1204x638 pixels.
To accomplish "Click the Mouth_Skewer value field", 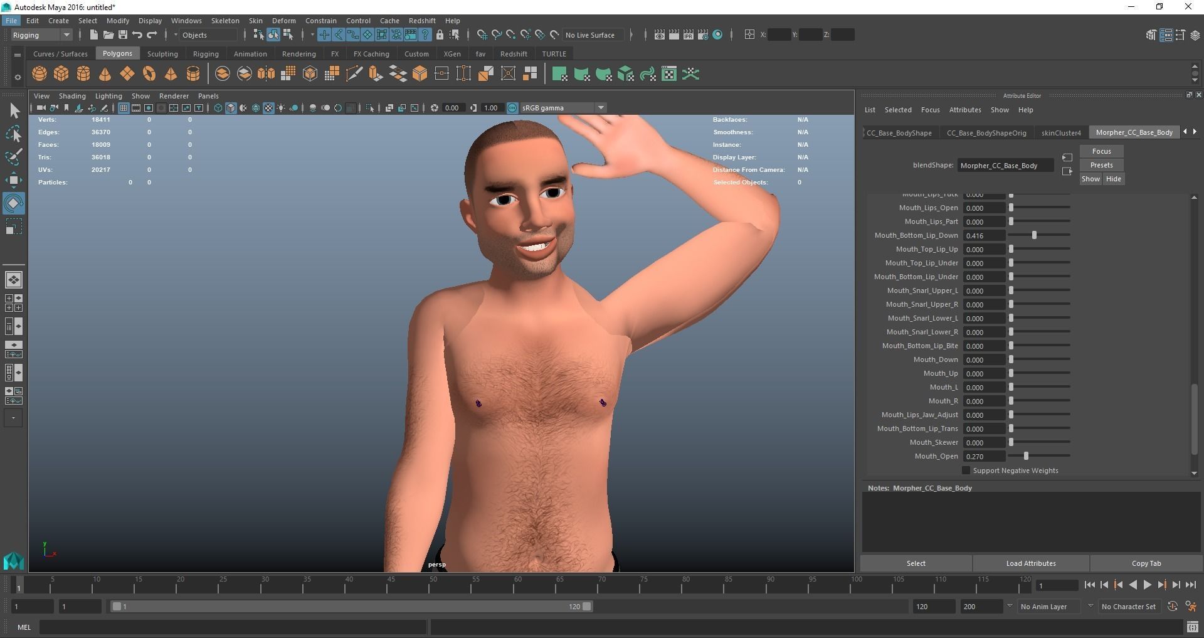I will click(984, 442).
